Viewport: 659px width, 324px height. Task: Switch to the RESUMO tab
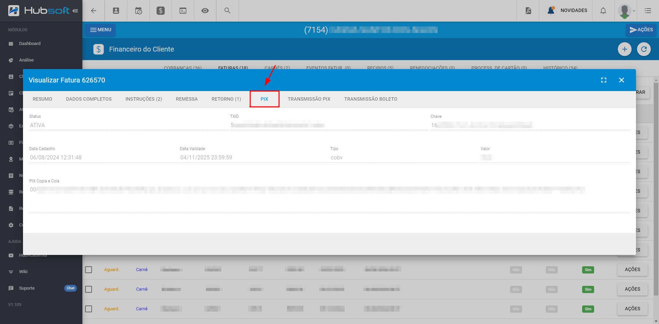[x=43, y=99]
